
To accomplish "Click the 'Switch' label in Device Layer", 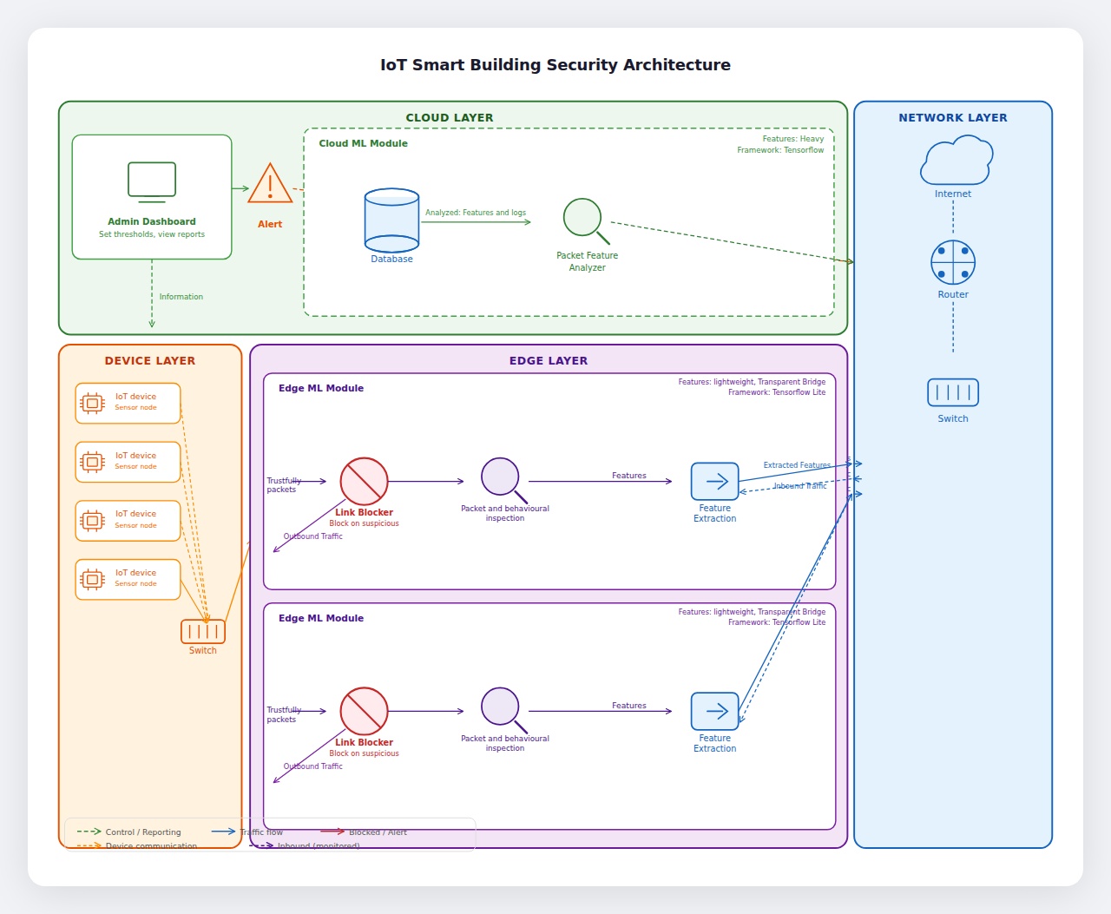I will pyautogui.click(x=203, y=651).
